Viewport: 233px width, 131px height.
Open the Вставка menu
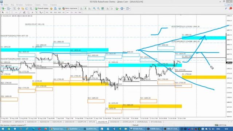(20, 5)
